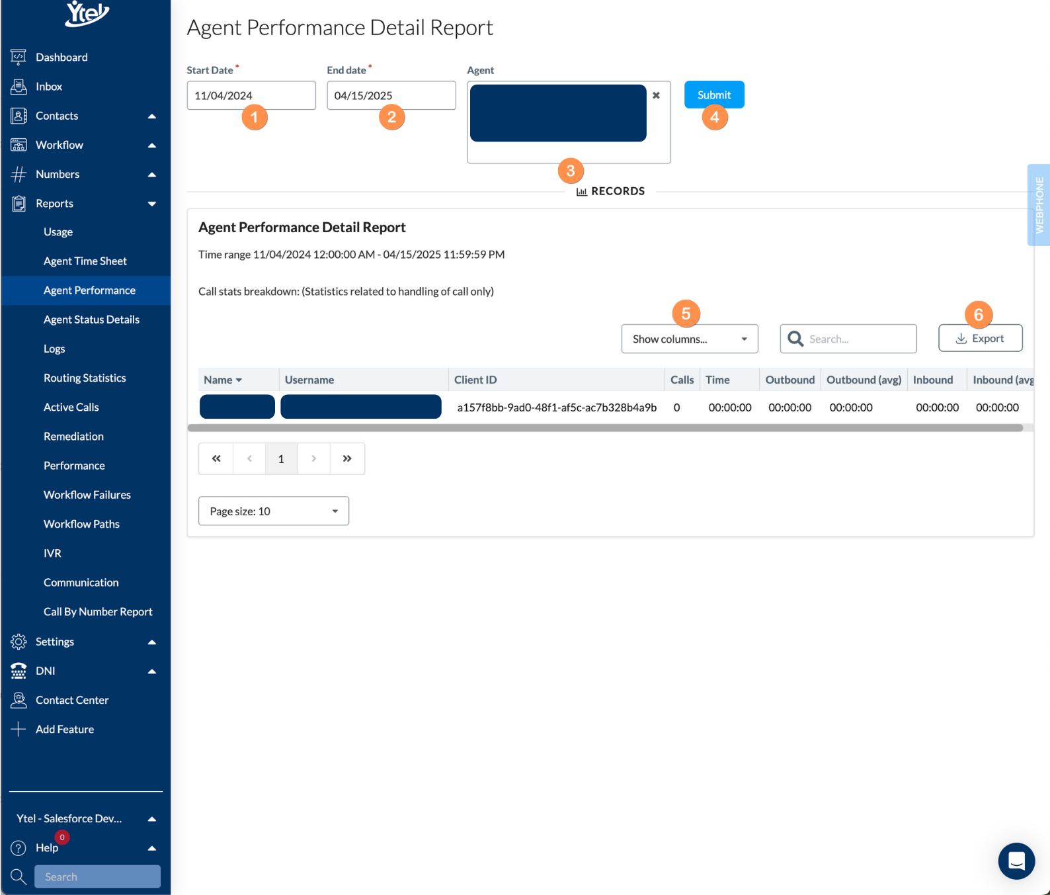Open the Webphone side tab
The image size is (1050, 895).
[1039, 205]
